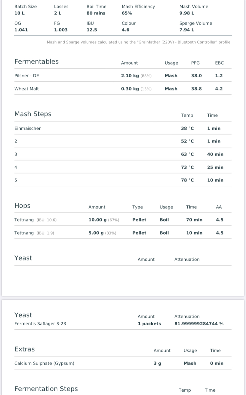Viewport: 246px width, 395px height.
Task: Click the Fermentis Saflager S-23 yeast entry
Action: point(40,324)
